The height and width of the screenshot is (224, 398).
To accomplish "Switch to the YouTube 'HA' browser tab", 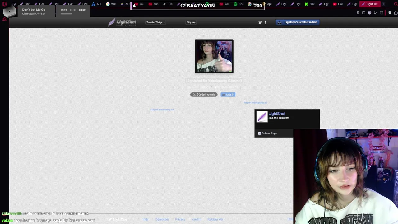I will [x=338, y=4].
